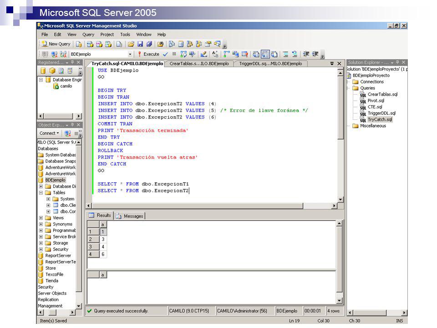Click the Save floppy disk icon

[x=140, y=44]
